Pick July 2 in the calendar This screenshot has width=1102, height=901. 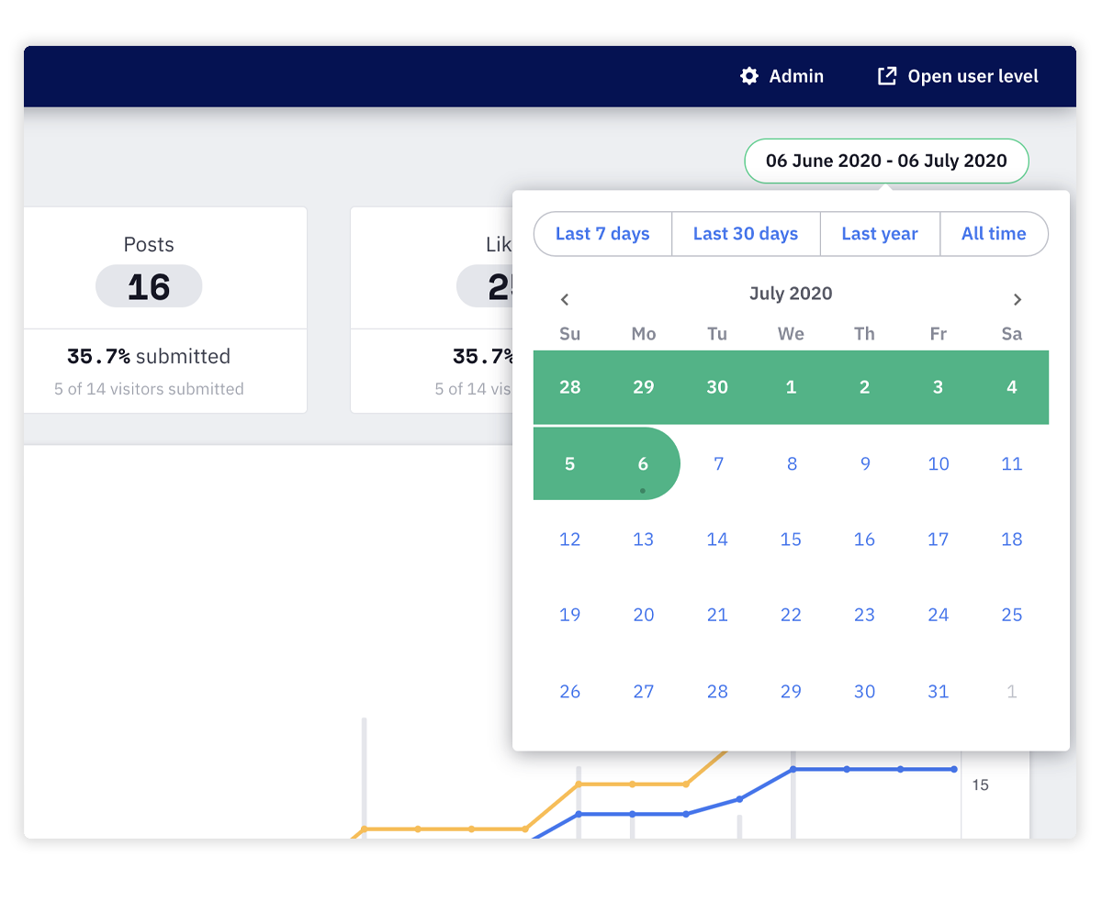[864, 387]
